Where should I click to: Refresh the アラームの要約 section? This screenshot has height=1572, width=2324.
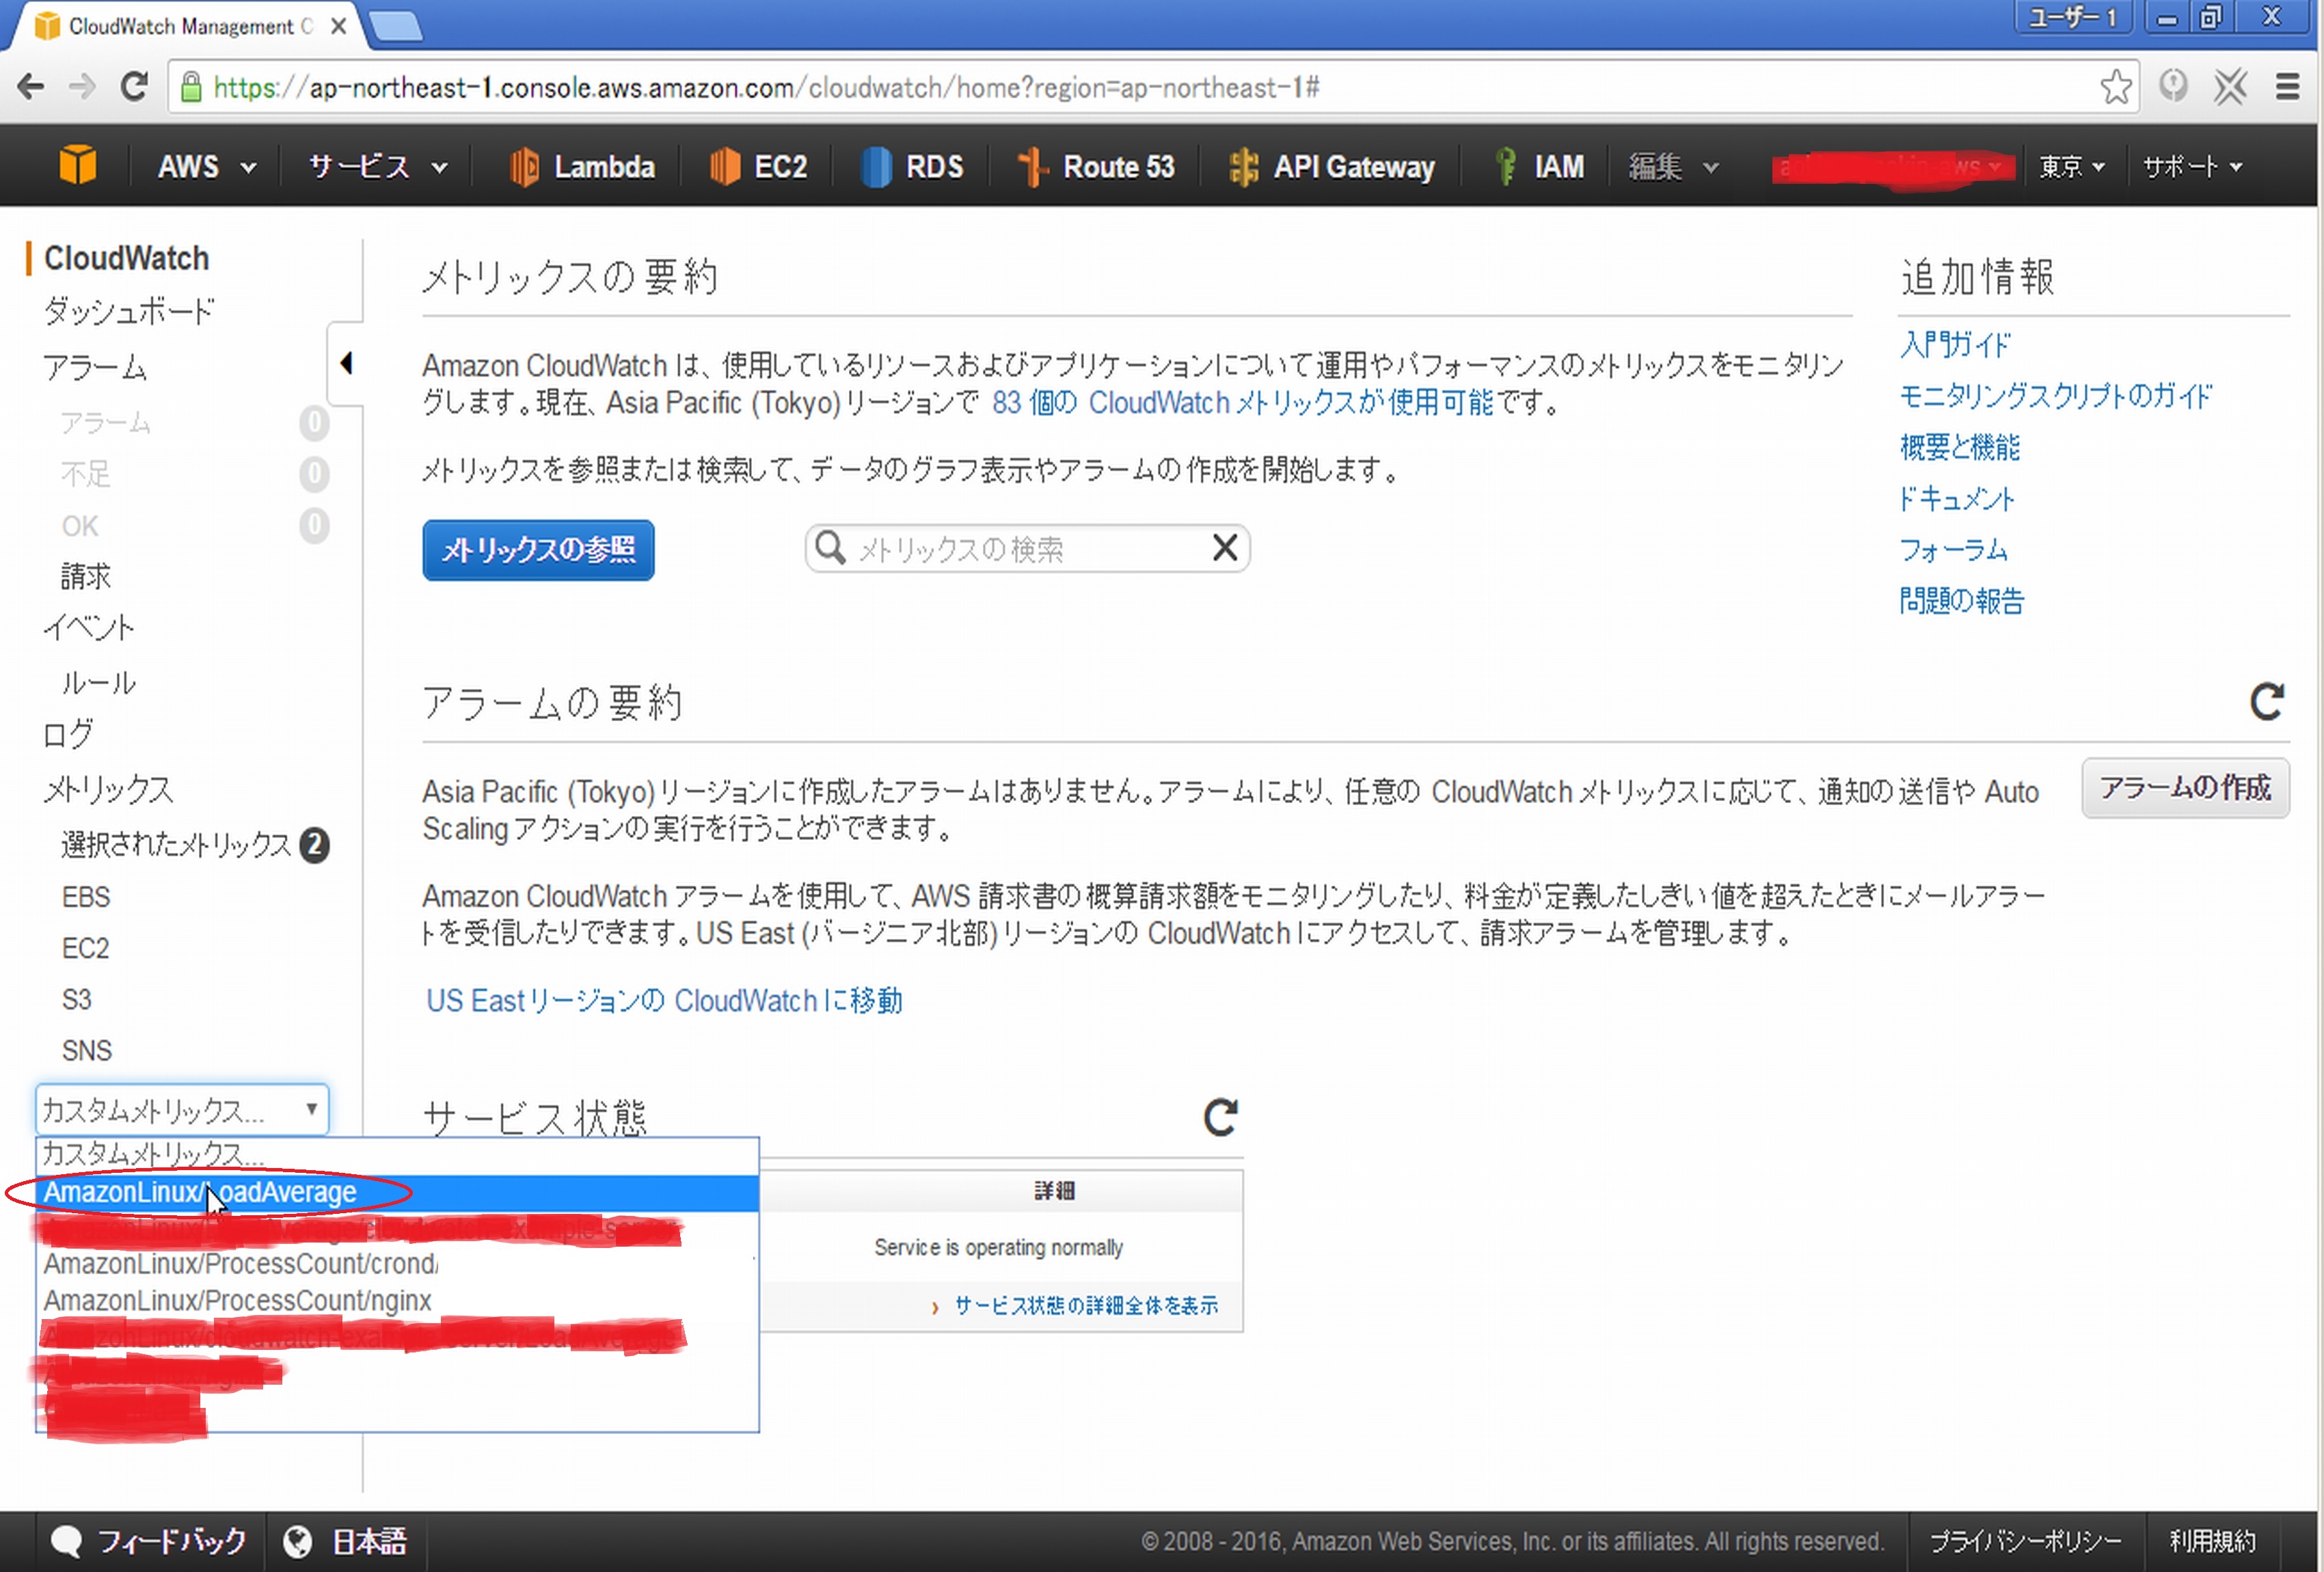(2267, 700)
